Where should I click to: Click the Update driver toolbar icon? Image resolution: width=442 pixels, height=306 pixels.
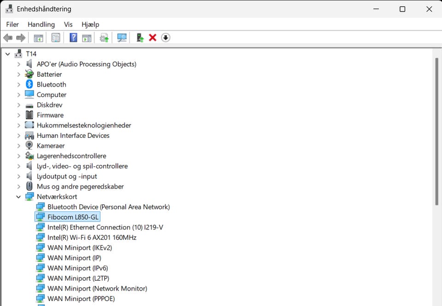point(105,38)
